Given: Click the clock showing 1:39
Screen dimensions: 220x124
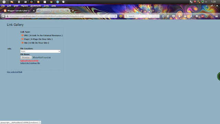Looking at the screenshot, I should click(x=213, y=2).
